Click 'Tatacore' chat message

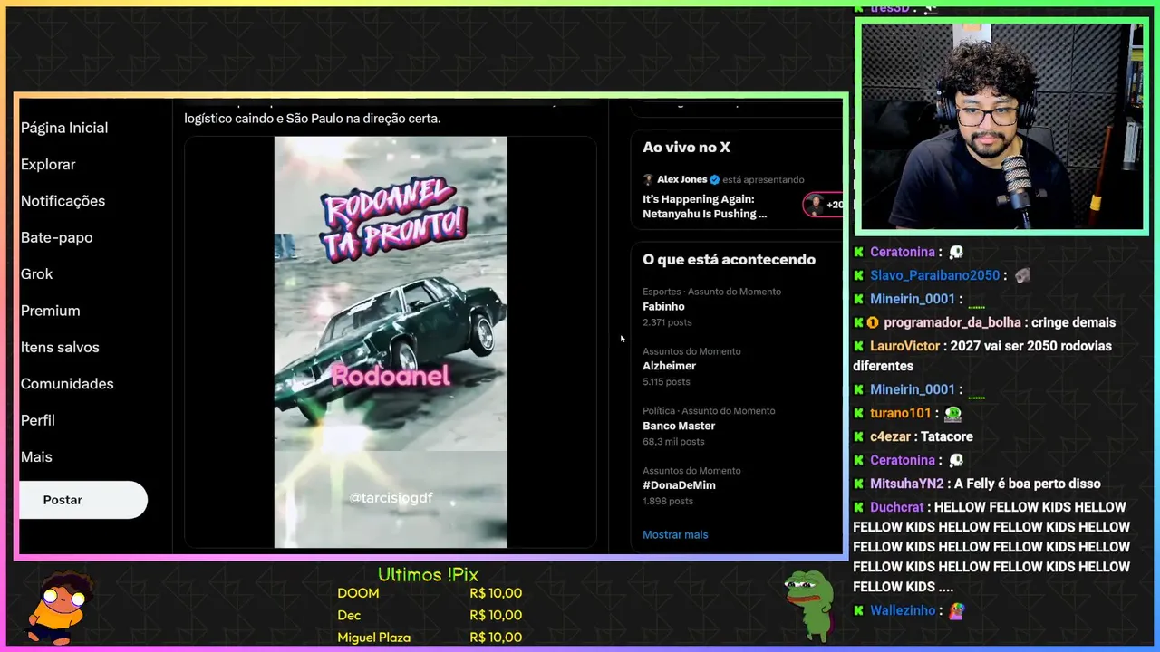pos(947,436)
